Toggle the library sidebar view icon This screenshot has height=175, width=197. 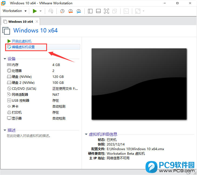(x=90, y=11)
